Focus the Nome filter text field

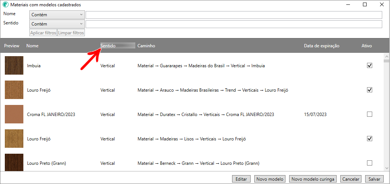coord(234,15)
